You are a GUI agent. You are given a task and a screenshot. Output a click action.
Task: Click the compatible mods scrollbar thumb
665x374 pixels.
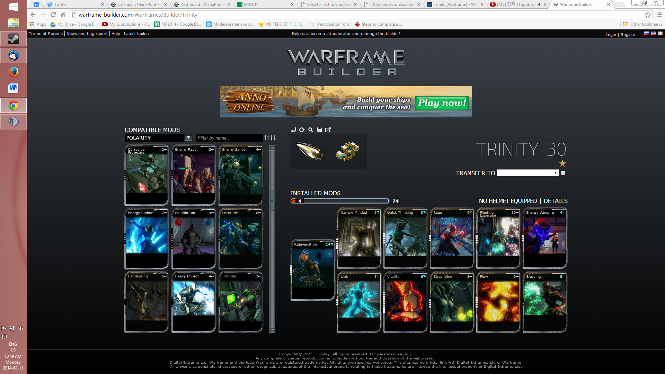272,200
